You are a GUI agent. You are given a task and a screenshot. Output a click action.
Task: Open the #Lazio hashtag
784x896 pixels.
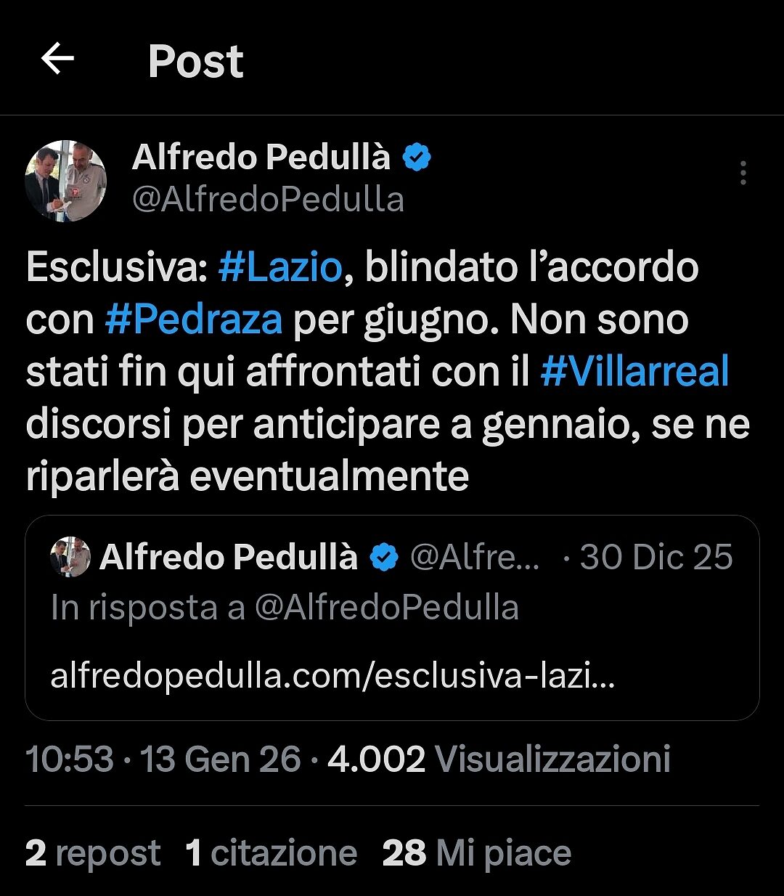pyautogui.click(x=280, y=266)
